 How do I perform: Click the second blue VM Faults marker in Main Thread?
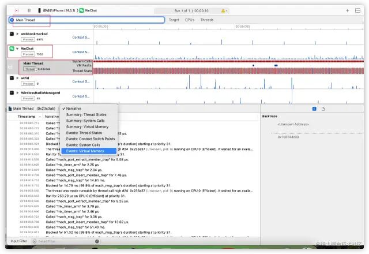[x=276, y=65]
